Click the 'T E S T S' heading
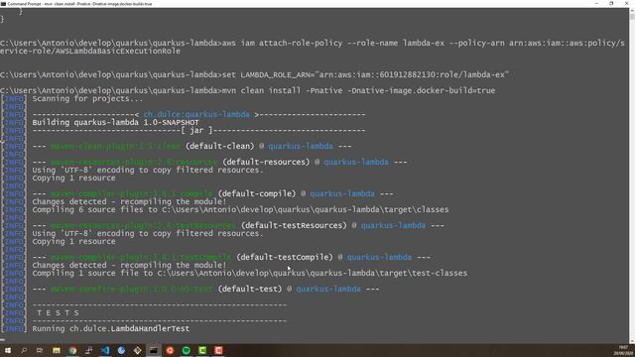This screenshot has width=635, height=357. [58, 313]
